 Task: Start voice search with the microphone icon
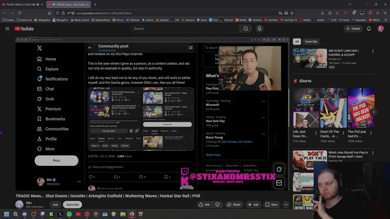260,29
